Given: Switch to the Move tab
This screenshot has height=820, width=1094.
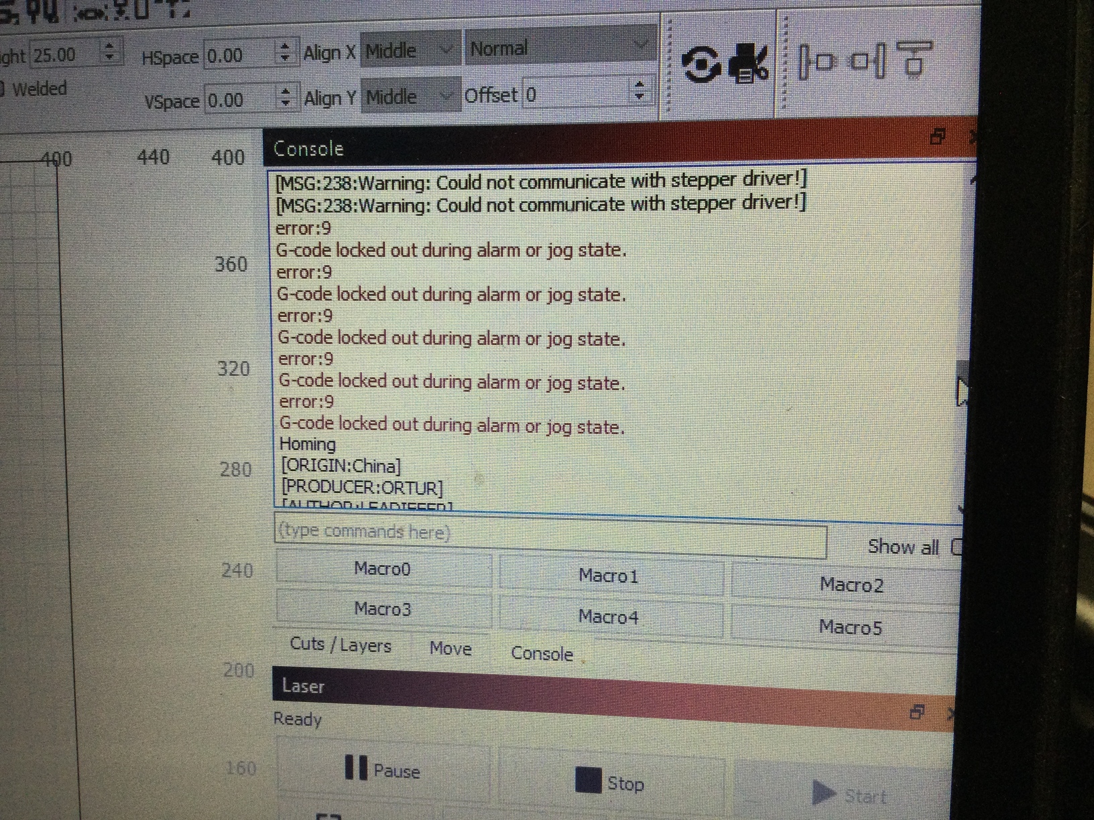Looking at the screenshot, I should tap(450, 648).
